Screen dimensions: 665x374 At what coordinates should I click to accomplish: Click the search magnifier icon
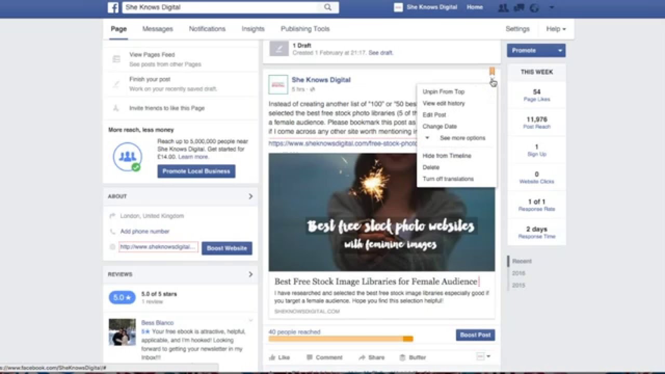328,7
